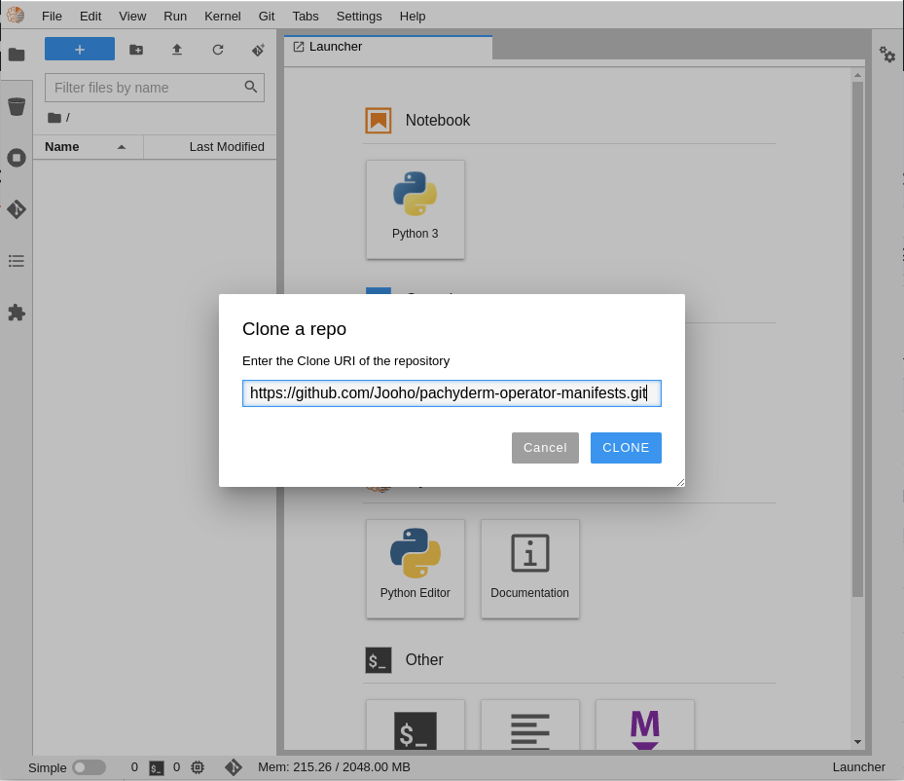Cancel the Clone a repo dialog
Viewport: 904px width, 781px height.
tap(545, 448)
